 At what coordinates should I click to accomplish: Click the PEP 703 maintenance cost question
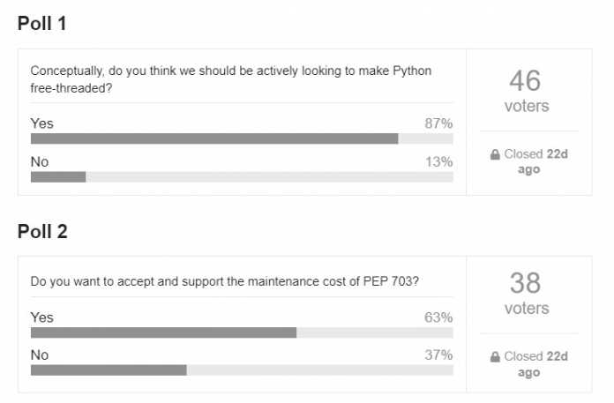pos(225,281)
